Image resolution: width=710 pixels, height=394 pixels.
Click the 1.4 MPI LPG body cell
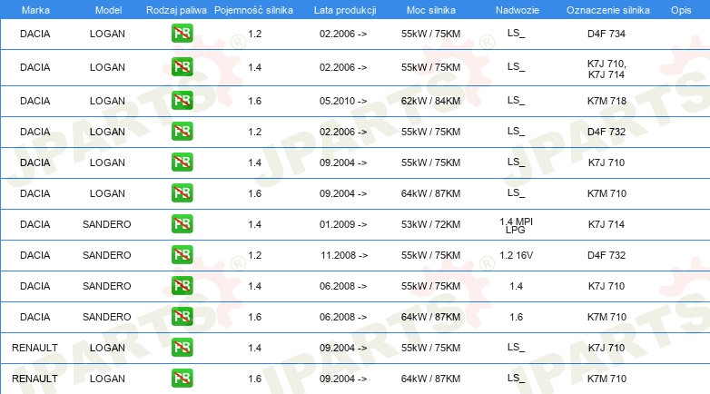(x=517, y=225)
